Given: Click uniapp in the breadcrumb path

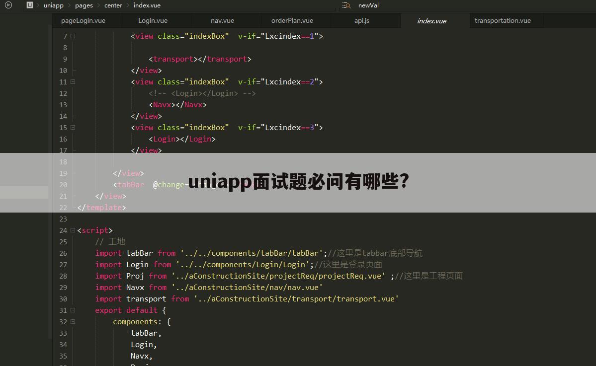Looking at the screenshot, I should [53, 5].
